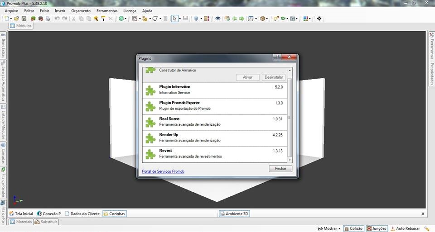Cut selection with the scissors icon
Image resolution: width=435 pixels, height=232 pixels.
tap(73, 19)
